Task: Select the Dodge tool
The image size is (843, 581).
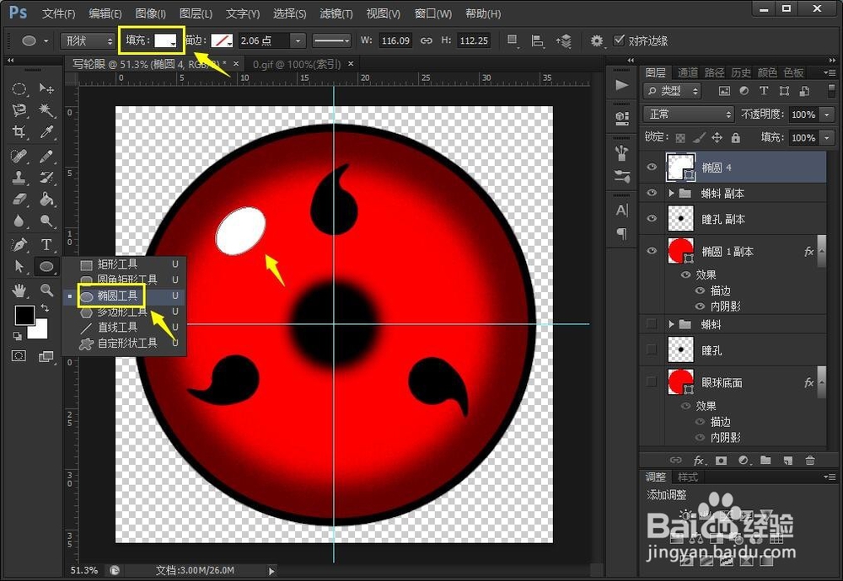Action: [x=46, y=221]
